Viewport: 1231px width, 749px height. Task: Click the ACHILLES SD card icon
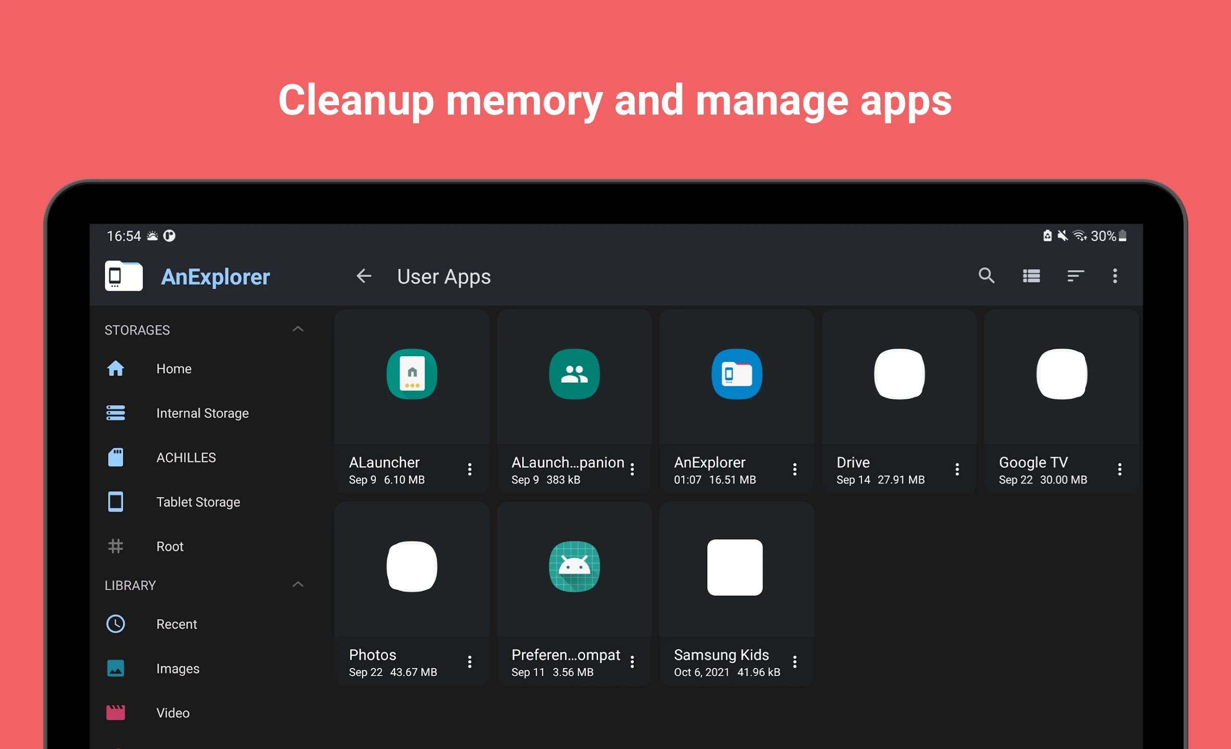tap(115, 457)
